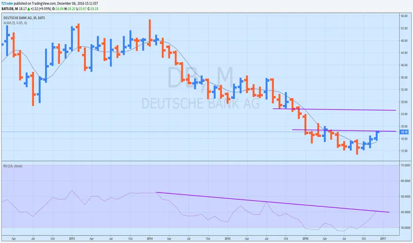Select the lower purple resistance line near 18
Image resolution: width=413 pixels, height=243 pixels.
(344, 130)
